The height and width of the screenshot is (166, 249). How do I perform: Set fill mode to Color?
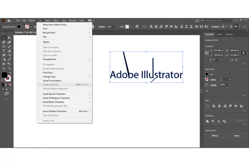click(x=3, y=84)
